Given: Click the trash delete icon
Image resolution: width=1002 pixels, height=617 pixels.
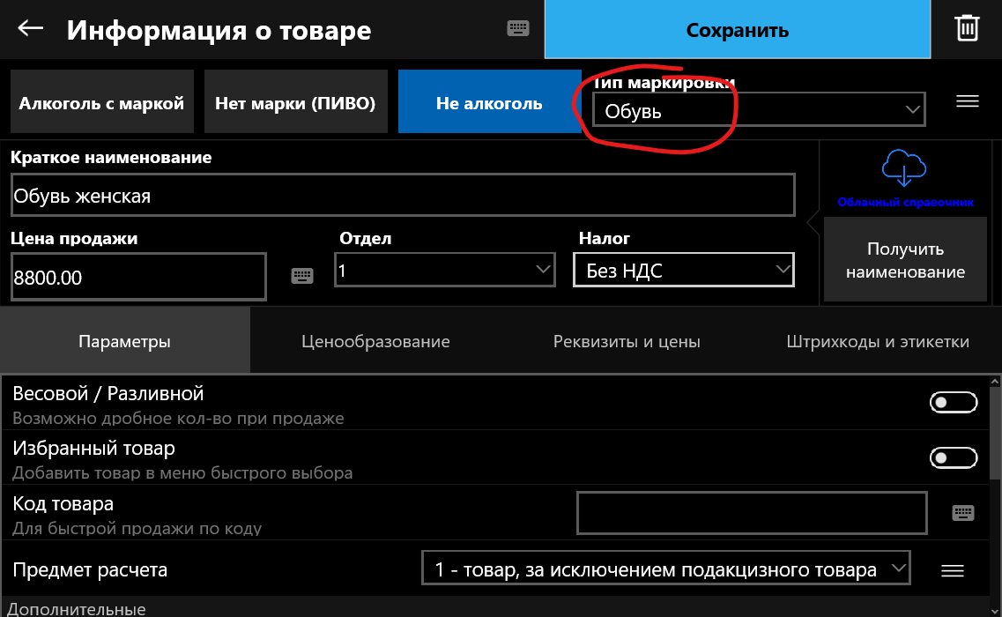Looking at the screenshot, I should pyautogui.click(x=967, y=28).
